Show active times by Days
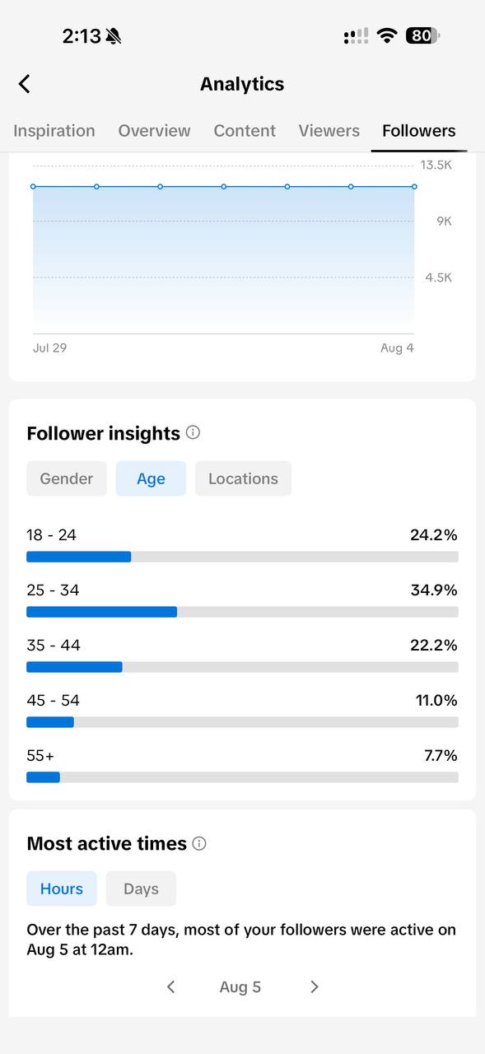The image size is (485, 1054). tap(141, 888)
